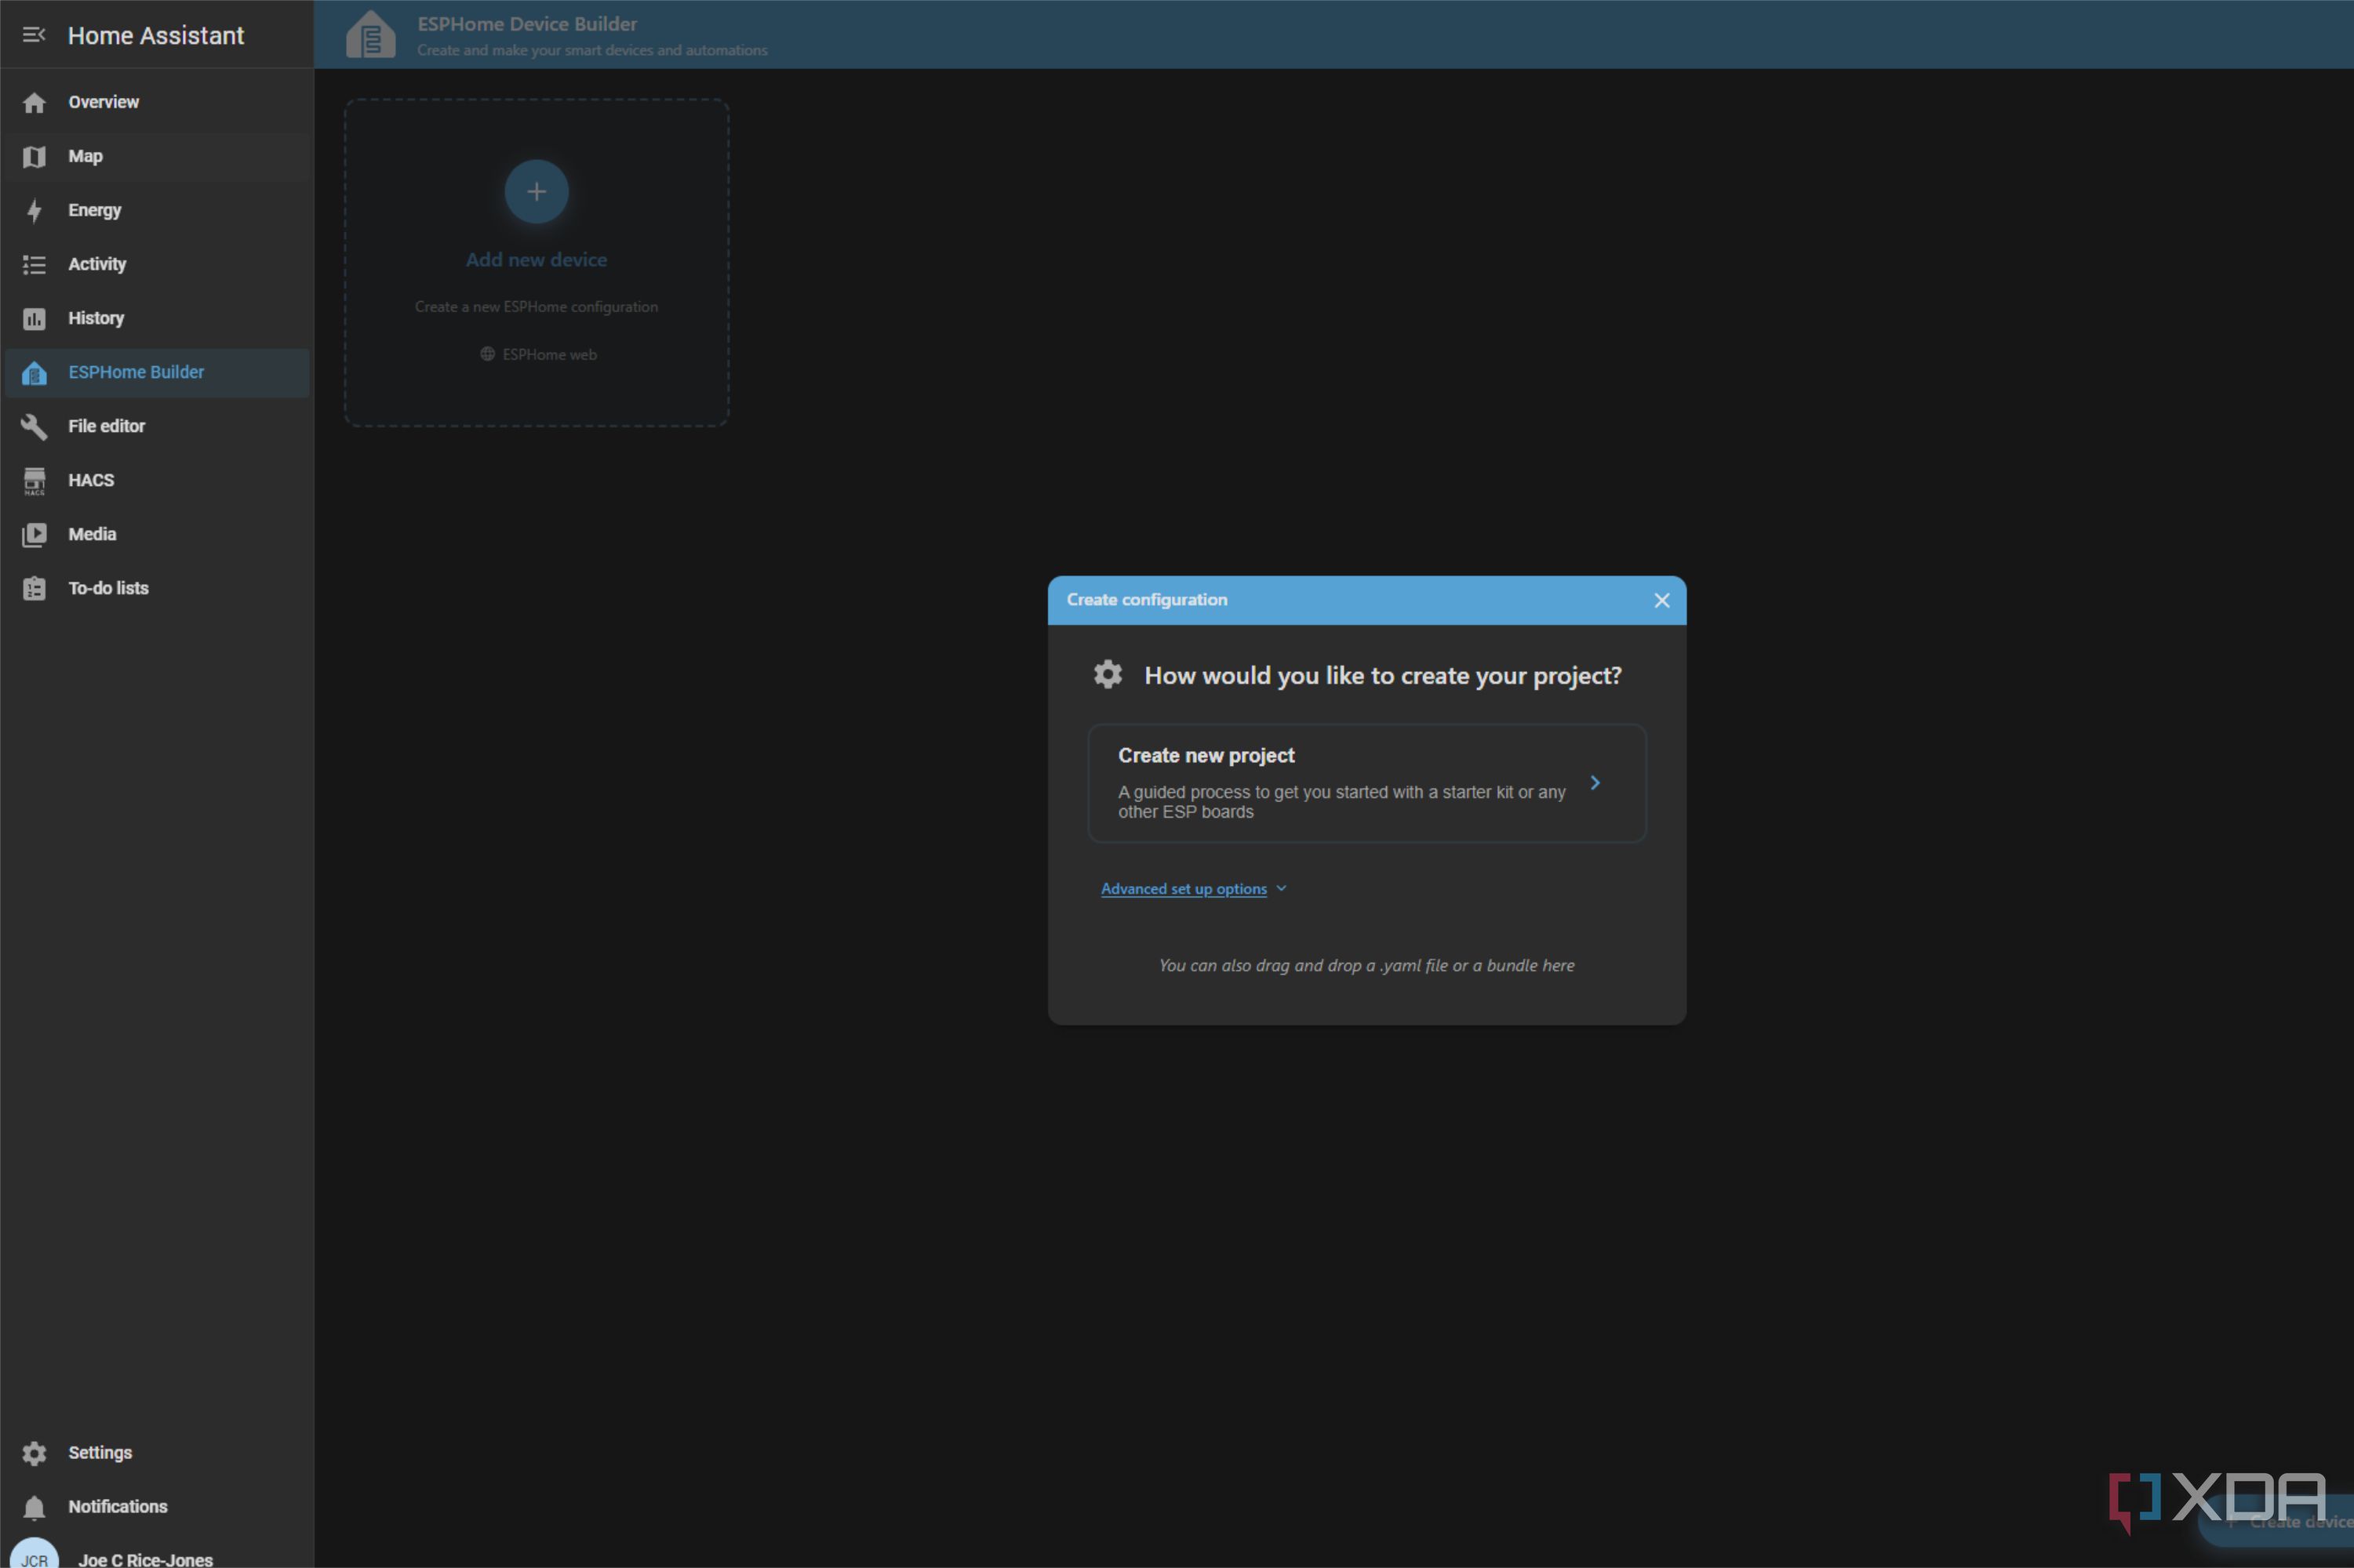Click the 'Create a new ESPHome configuration' text
Viewport: 2354px width, 1568px height.
[x=537, y=307]
